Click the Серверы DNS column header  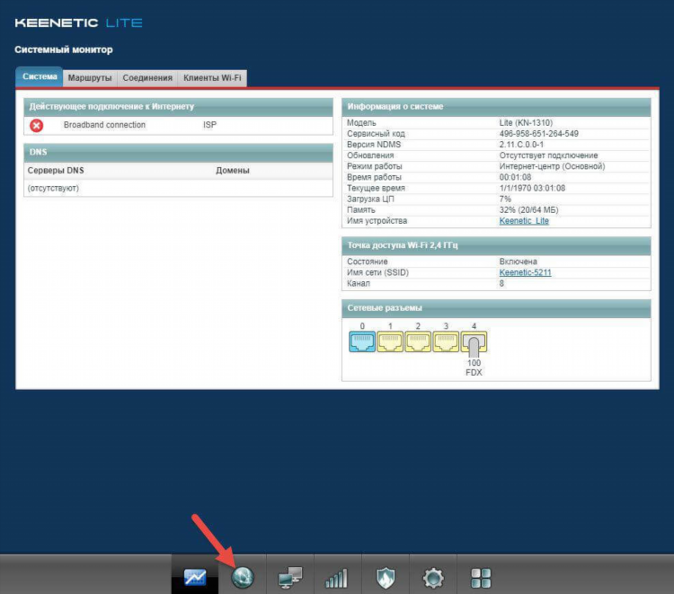[x=56, y=171]
